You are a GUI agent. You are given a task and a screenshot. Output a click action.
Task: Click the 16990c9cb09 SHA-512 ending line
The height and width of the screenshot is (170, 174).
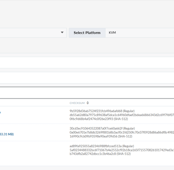point(101,136)
